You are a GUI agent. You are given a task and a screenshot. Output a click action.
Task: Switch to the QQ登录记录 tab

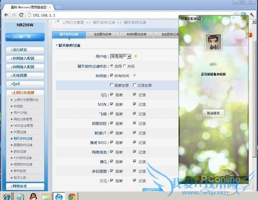166,35
